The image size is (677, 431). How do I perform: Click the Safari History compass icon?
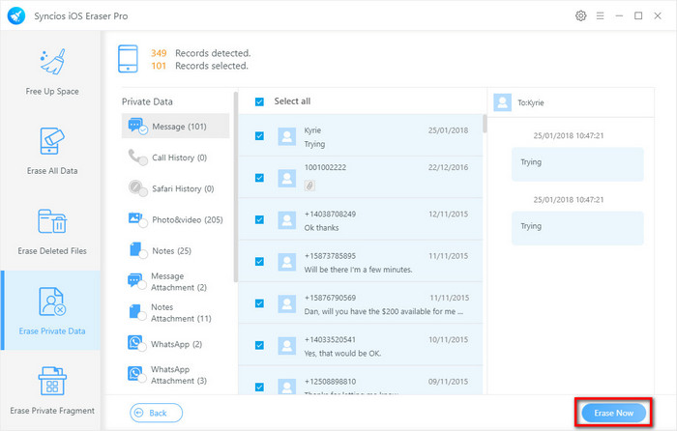click(137, 188)
